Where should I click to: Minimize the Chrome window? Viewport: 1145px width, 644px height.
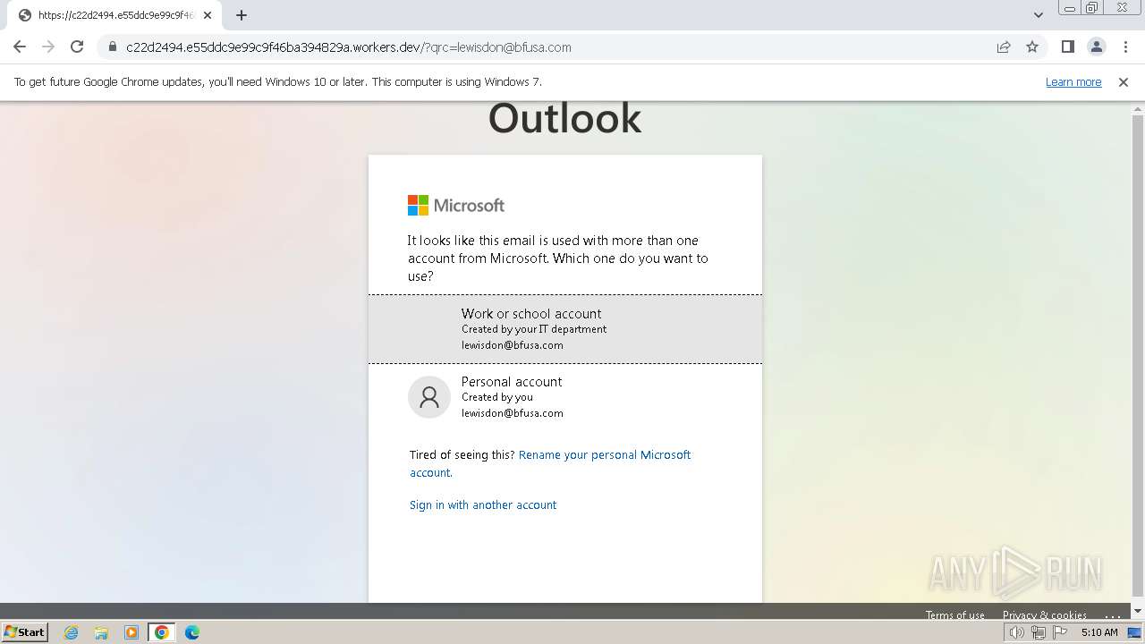point(1069,7)
